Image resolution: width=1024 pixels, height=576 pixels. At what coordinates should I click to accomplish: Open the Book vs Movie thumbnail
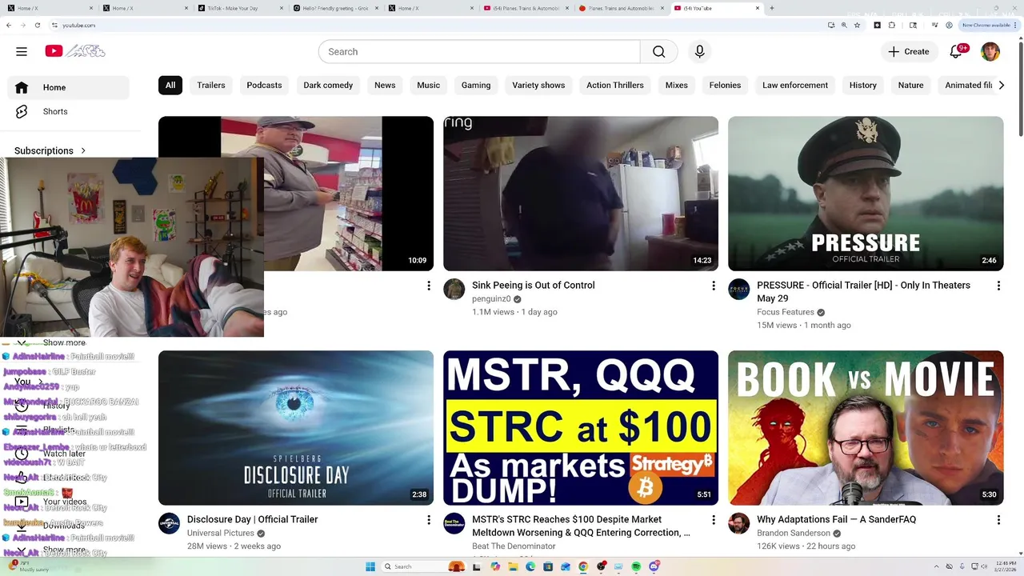[866, 428]
